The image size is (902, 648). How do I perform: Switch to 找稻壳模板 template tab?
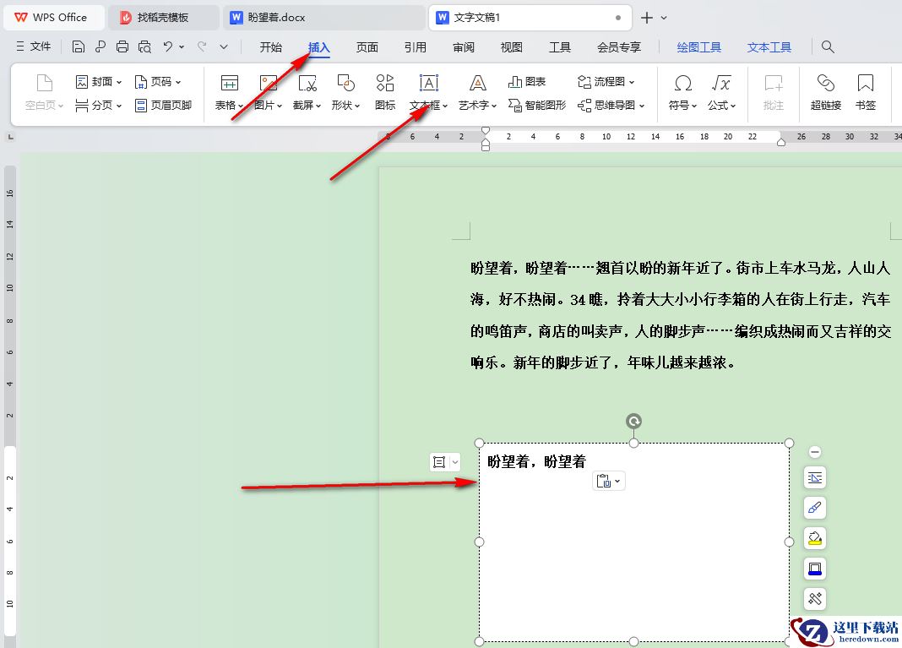click(163, 18)
